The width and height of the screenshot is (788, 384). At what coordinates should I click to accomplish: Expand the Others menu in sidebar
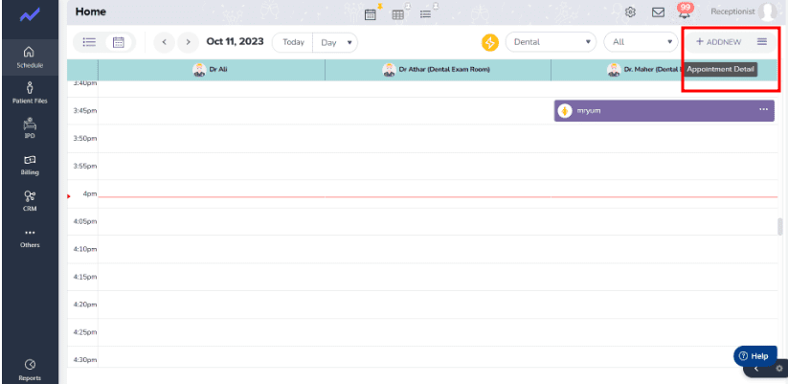(x=29, y=237)
